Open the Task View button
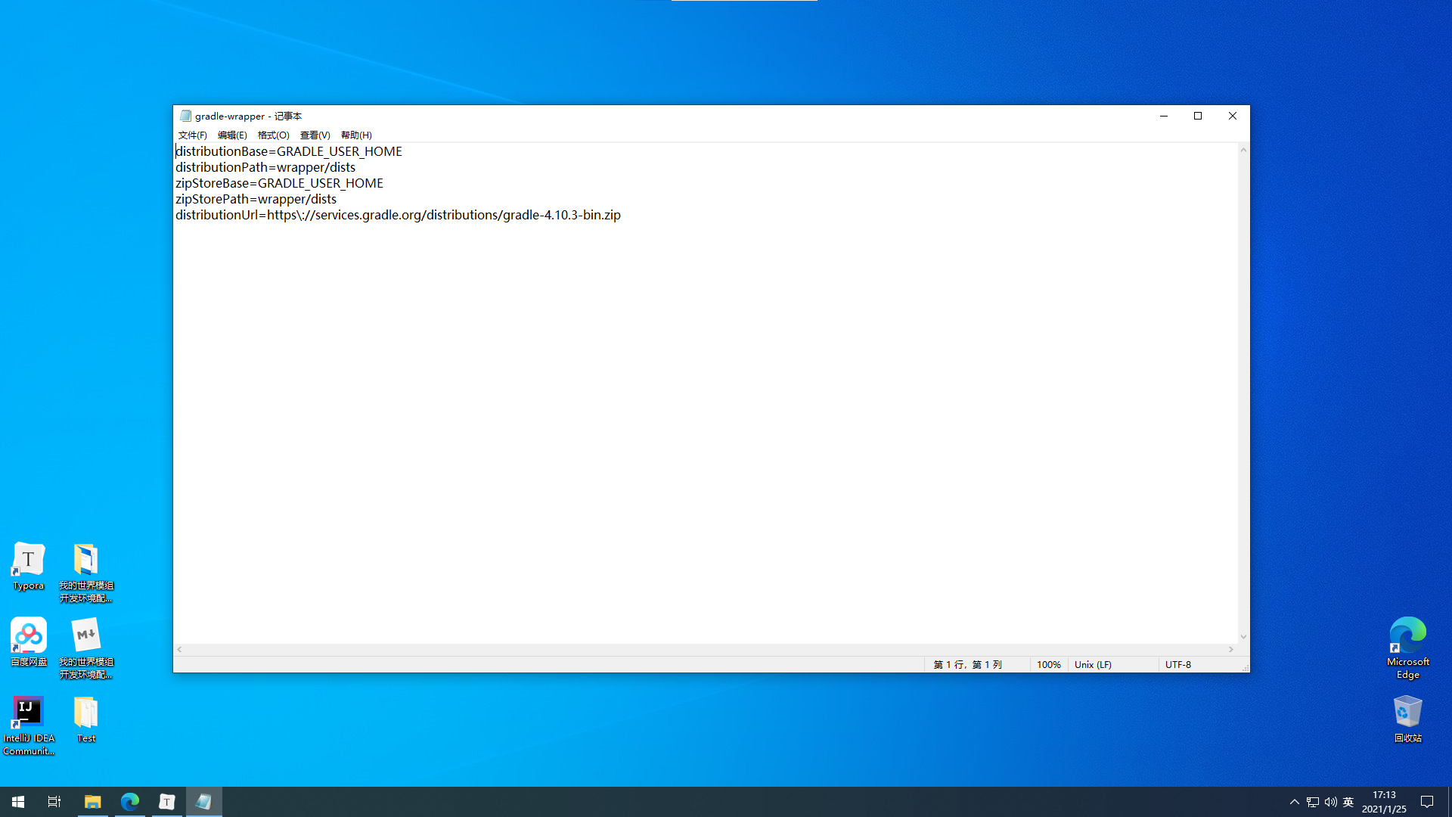 [54, 802]
